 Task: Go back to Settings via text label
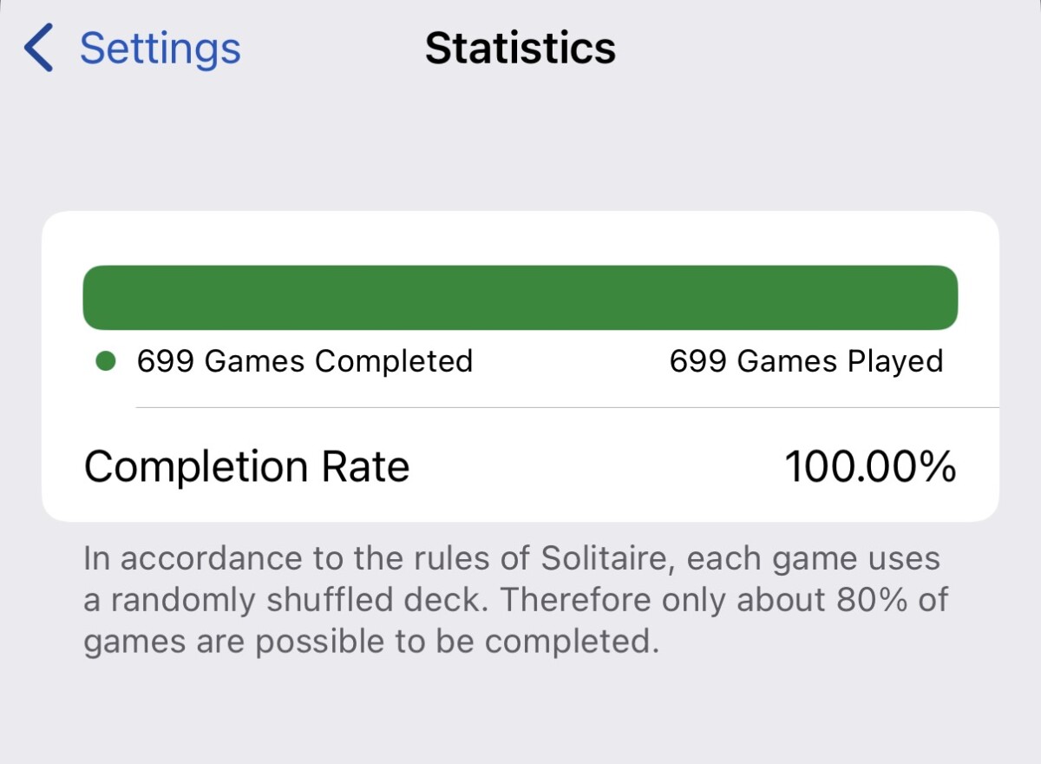[x=160, y=48]
